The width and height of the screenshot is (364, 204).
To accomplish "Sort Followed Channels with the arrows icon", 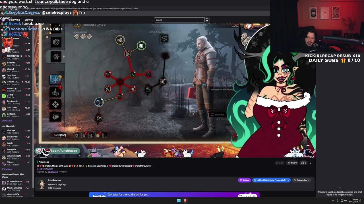I will pyautogui.click(x=28, y=38).
